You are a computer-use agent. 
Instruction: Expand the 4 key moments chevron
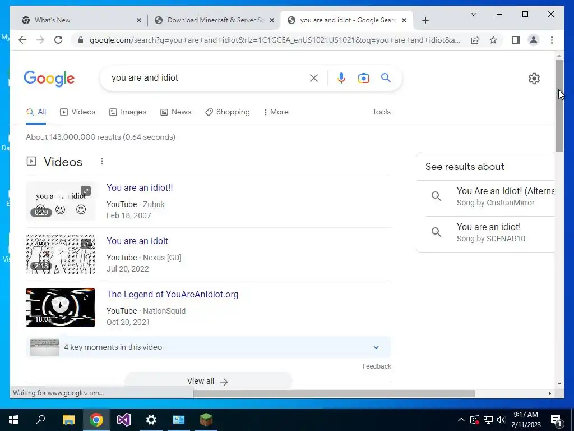coord(376,347)
